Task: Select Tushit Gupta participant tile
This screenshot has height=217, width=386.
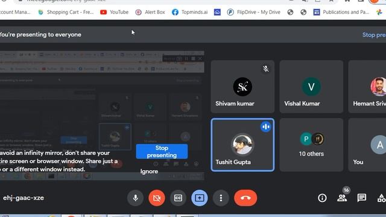Action: tap(242, 145)
